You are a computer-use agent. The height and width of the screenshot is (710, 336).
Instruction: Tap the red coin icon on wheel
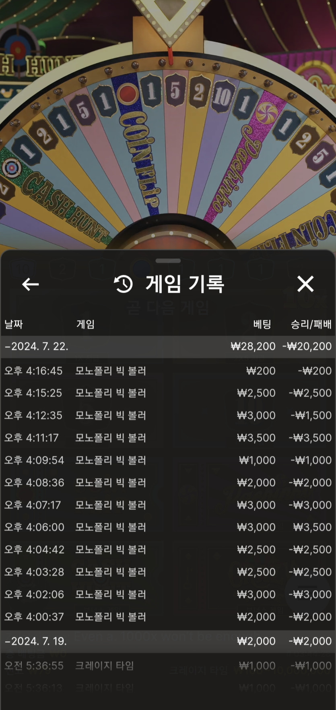tap(128, 93)
